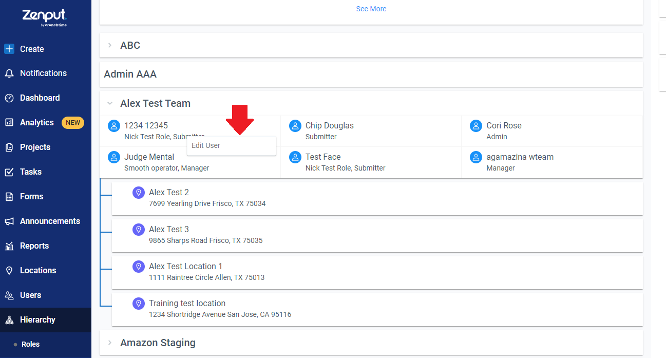The image size is (666, 358).
Task: Click Test Face user avatar icon
Action: [x=295, y=157]
